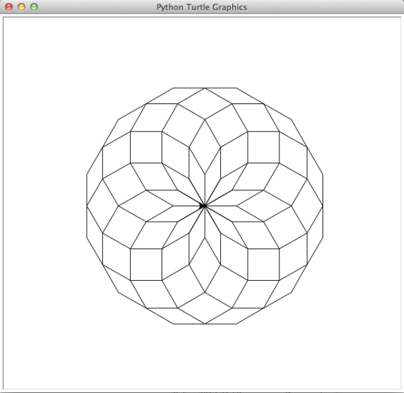This screenshot has width=404, height=393.
Task: Click the green zoom window button
Action: pyautogui.click(x=34, y=7)
